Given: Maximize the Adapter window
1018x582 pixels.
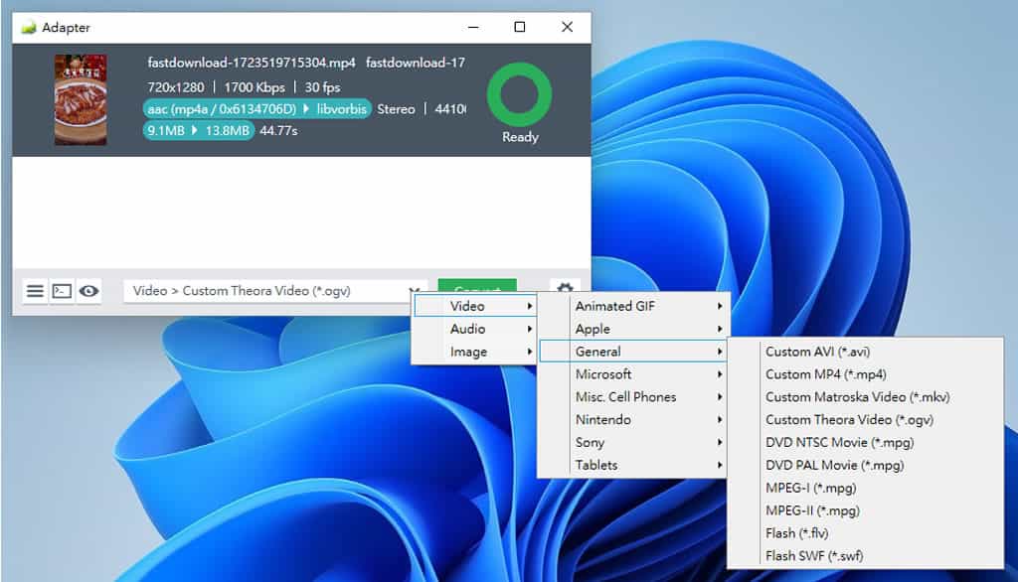Looking at the screenshot, I should [x=519, y=28].
